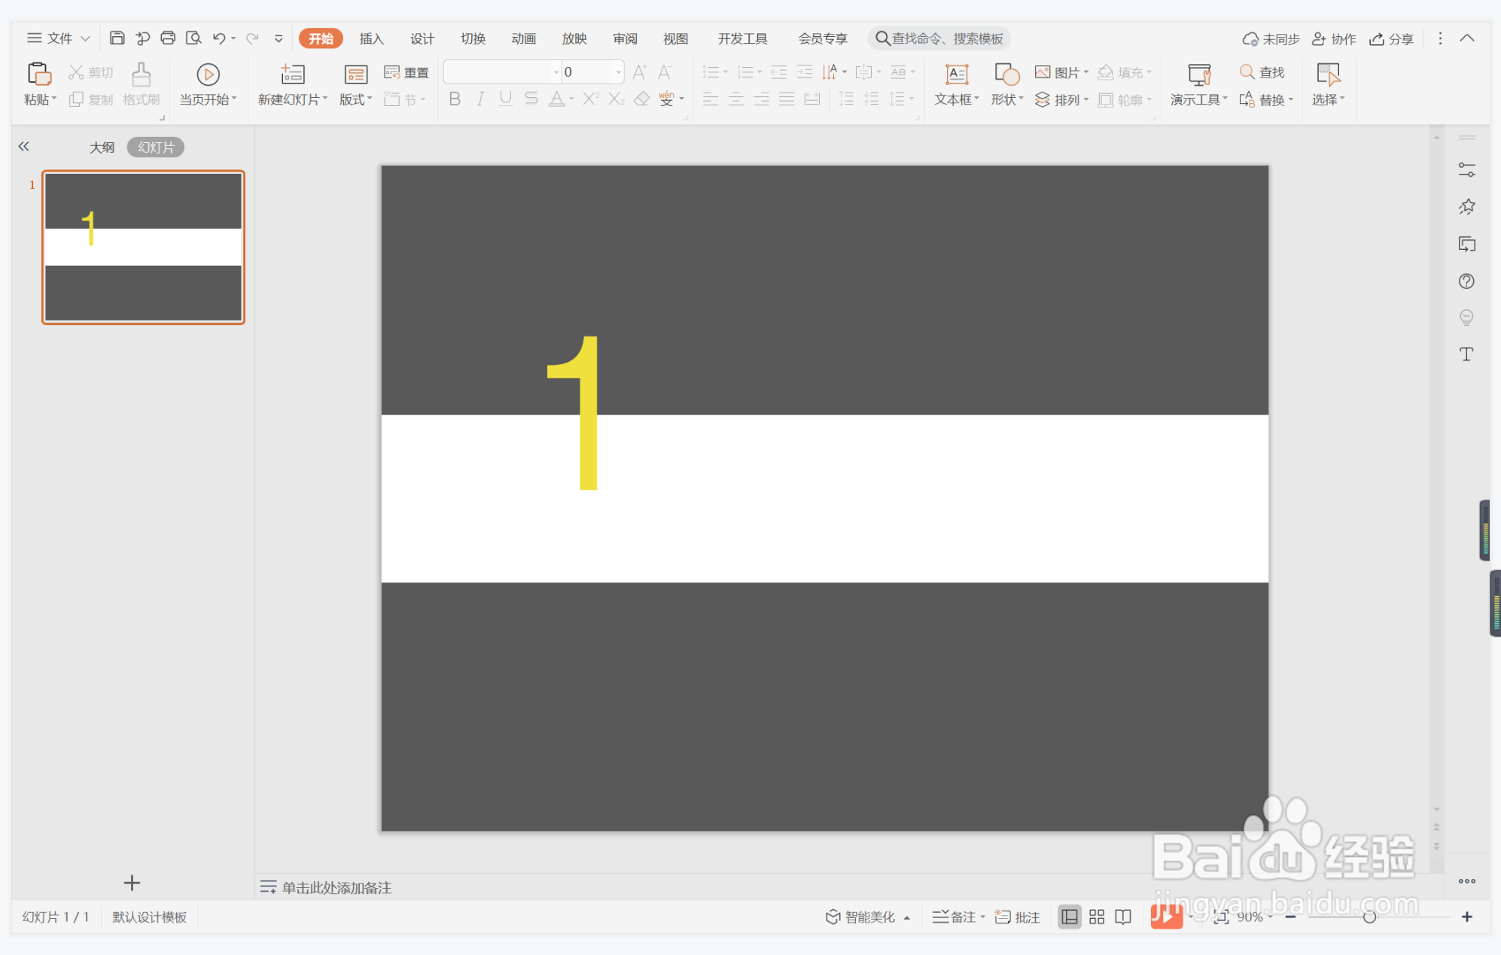Open the help question mark sidebar icon
The image size is (1501, 955).
tap(1466, 281)
